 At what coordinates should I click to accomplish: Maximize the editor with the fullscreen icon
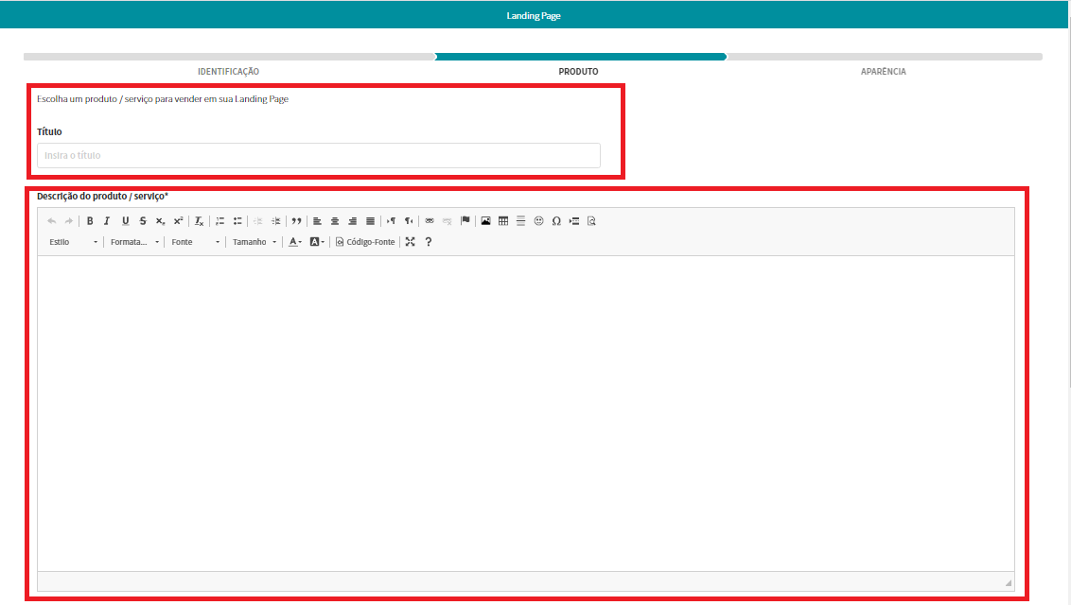[x=410, y=242]
